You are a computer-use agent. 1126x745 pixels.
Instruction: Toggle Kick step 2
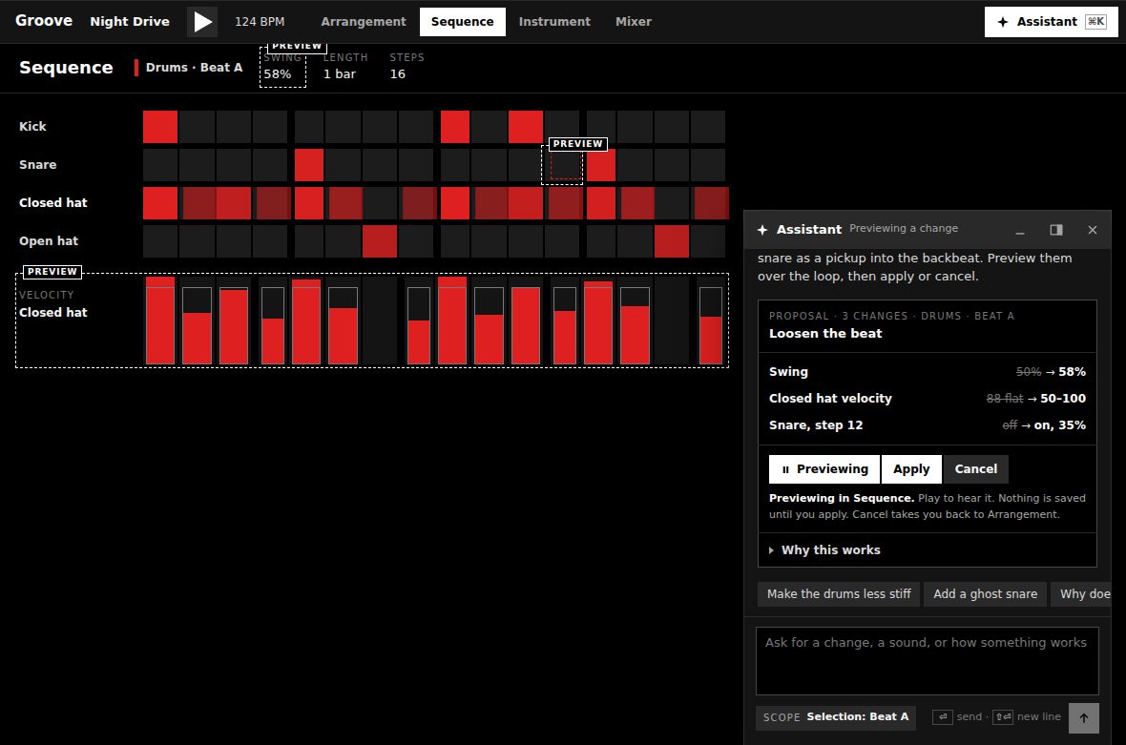tap(197, 127)
